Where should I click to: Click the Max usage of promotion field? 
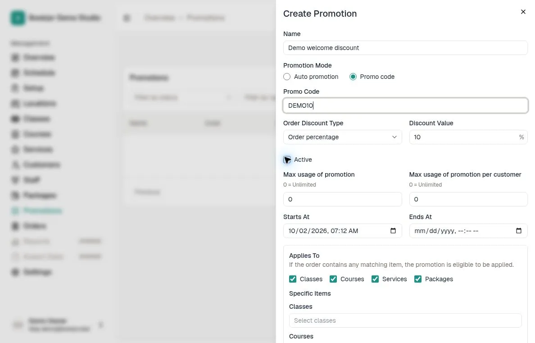[x=342, y=199]
